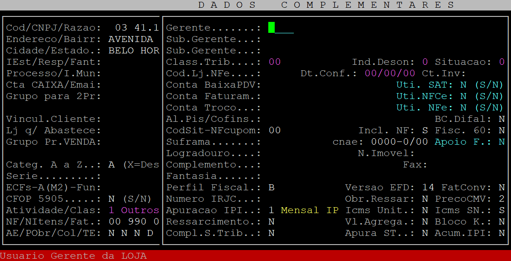511x261 pixels.
Task: Select the PrecoCMV value 2
Action: [x=502, y=199]
